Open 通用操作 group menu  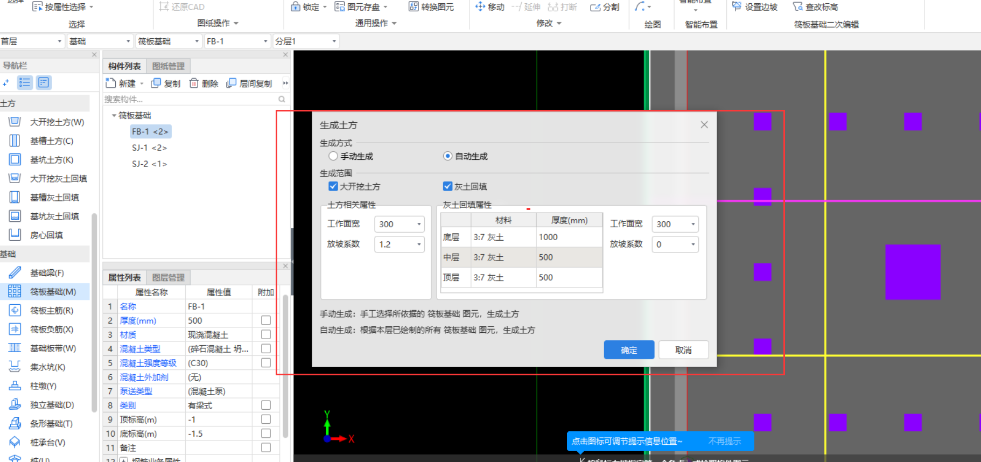(376, 23)
